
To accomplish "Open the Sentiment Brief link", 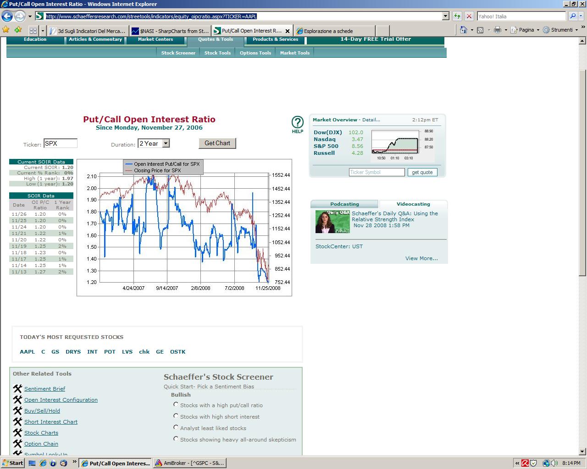I will 44,389.
